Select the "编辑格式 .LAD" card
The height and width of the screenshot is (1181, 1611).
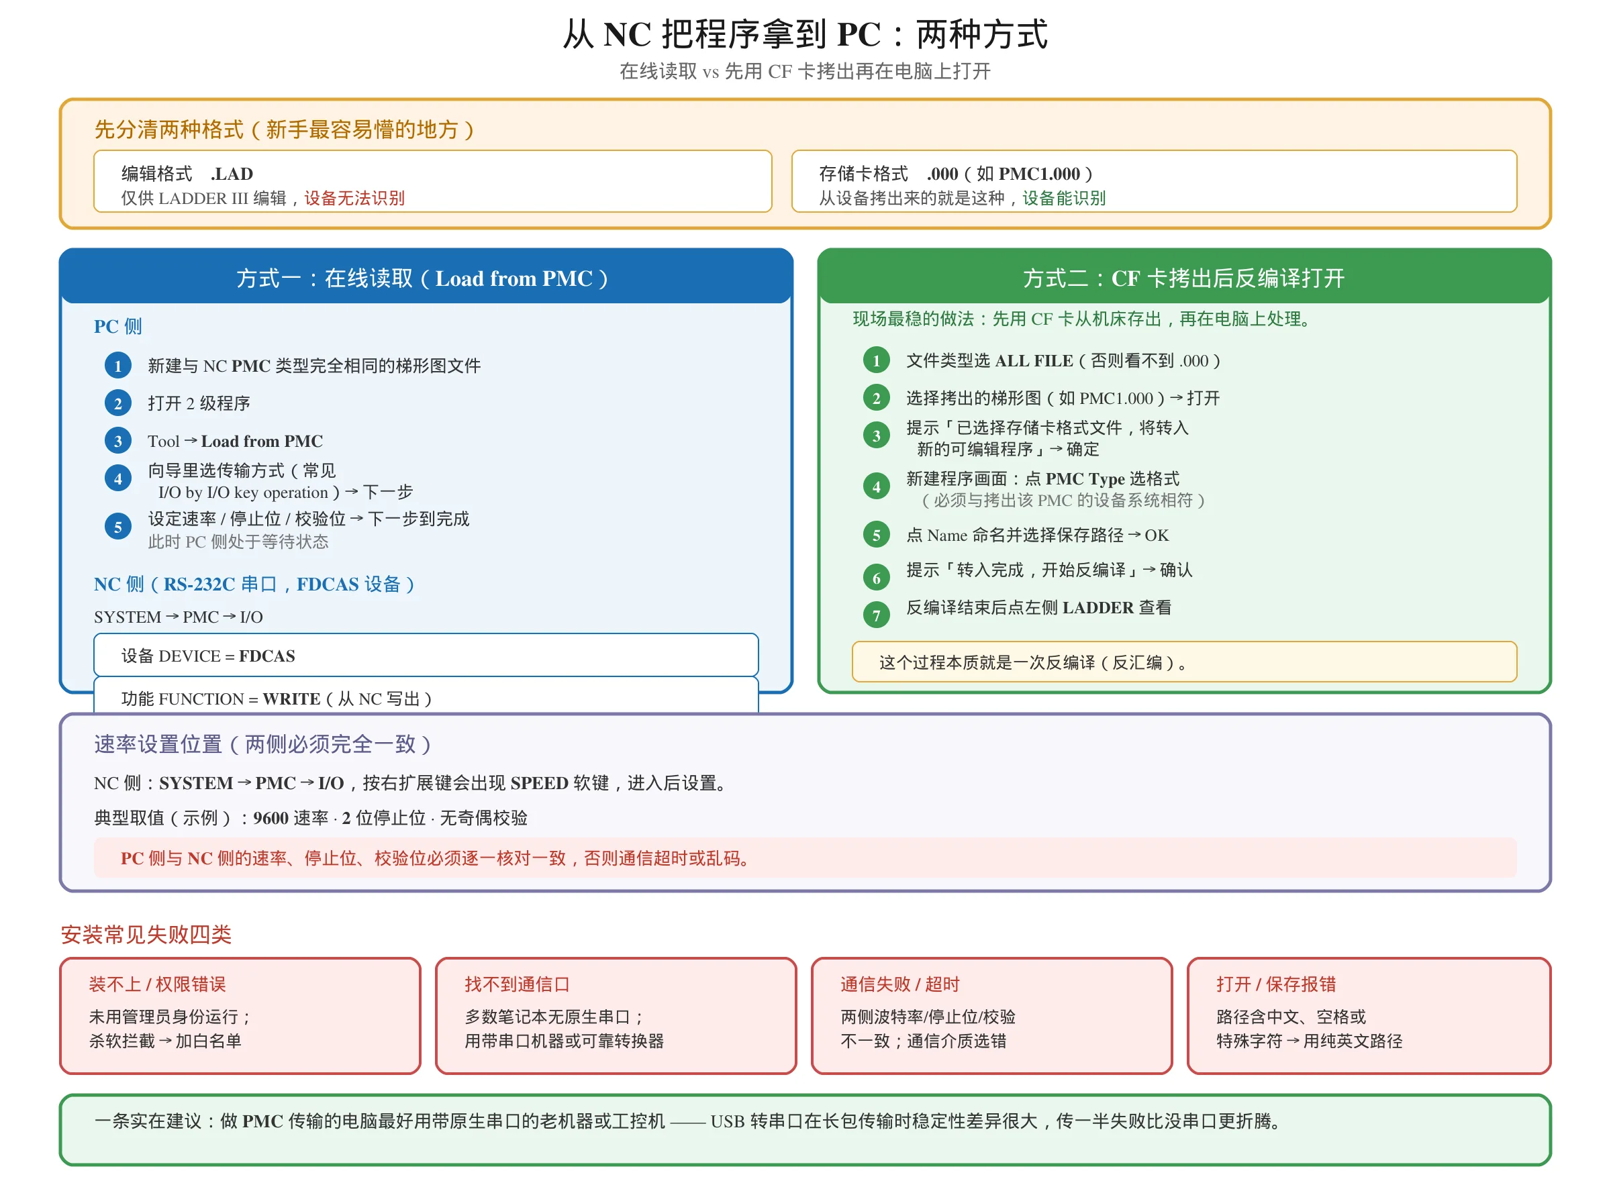(x=432, y=182)
